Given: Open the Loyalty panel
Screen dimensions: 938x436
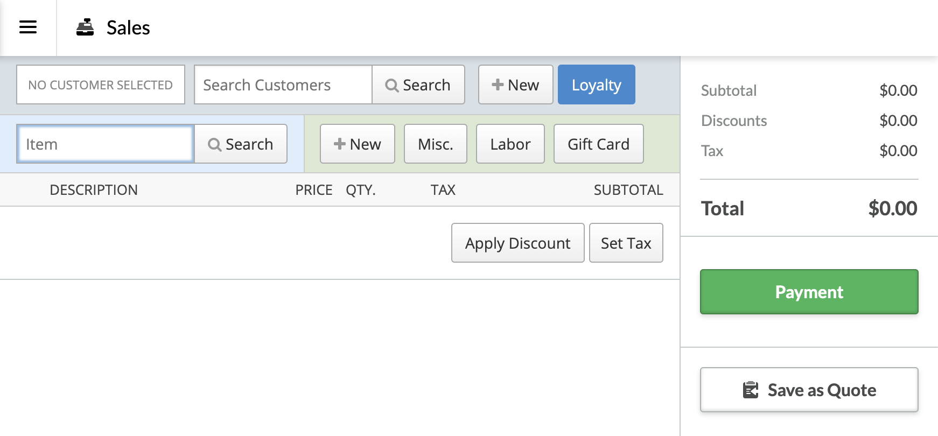Looking at the screenshot, I should (x=597, y=85).
